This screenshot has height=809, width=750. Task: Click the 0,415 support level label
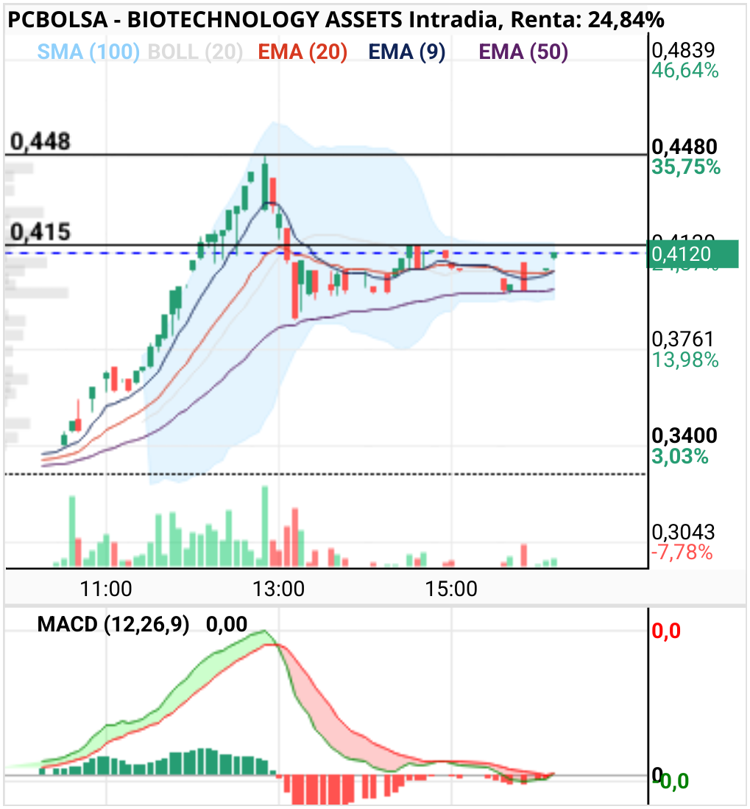click(x=40, y=231)
